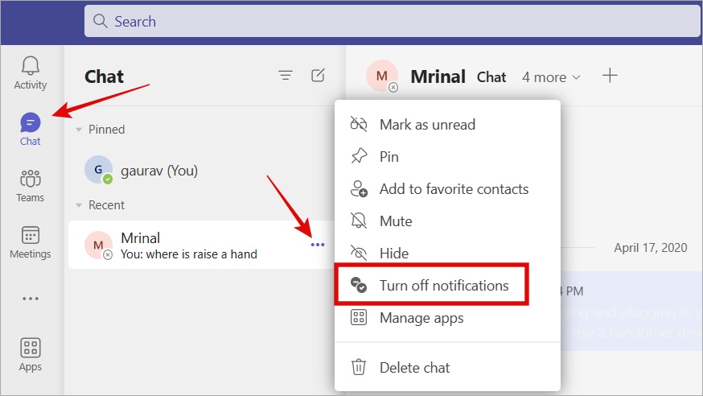703x396 pixels.
Task: Open Apps store icon in sidebar
Action: [30, 355]
